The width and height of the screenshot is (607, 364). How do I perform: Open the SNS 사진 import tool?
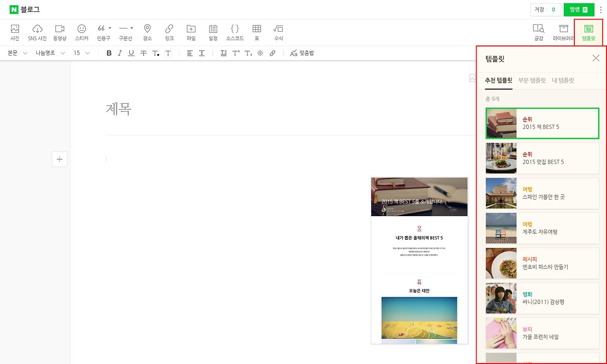[x=37, y=33]
